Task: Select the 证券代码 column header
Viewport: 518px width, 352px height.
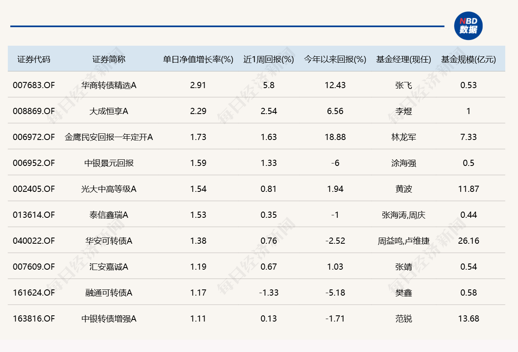Action: [x=34, y=59]
